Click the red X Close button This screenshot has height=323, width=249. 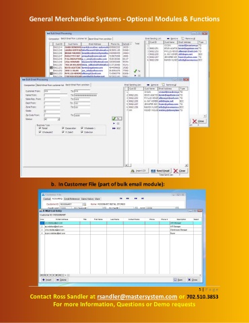[180, 171]
